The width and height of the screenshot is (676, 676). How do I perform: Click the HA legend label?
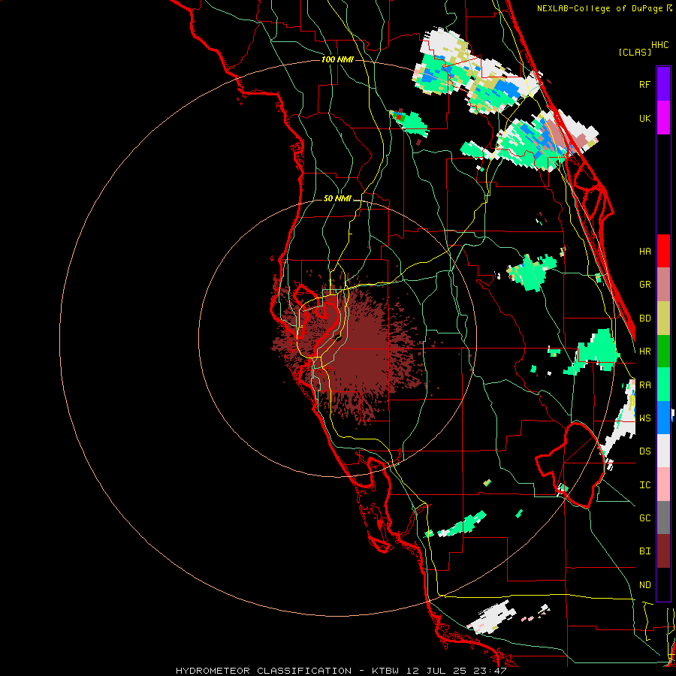[x=645, y=251]
